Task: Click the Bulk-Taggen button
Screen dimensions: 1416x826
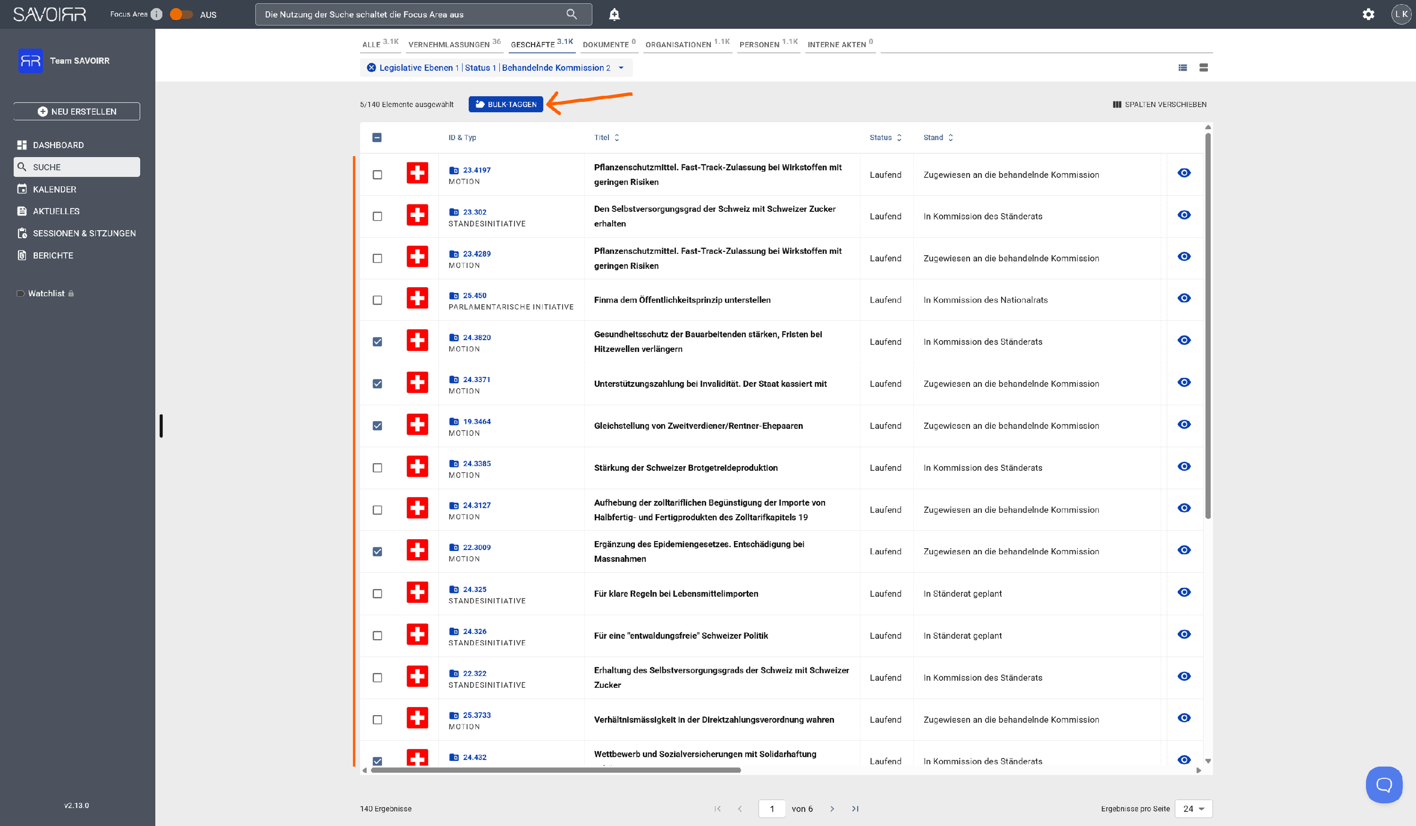Action: point(506,104)
